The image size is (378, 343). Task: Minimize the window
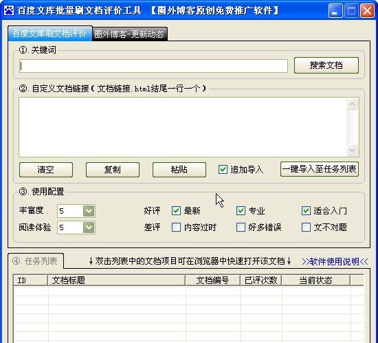click(335, 11)
